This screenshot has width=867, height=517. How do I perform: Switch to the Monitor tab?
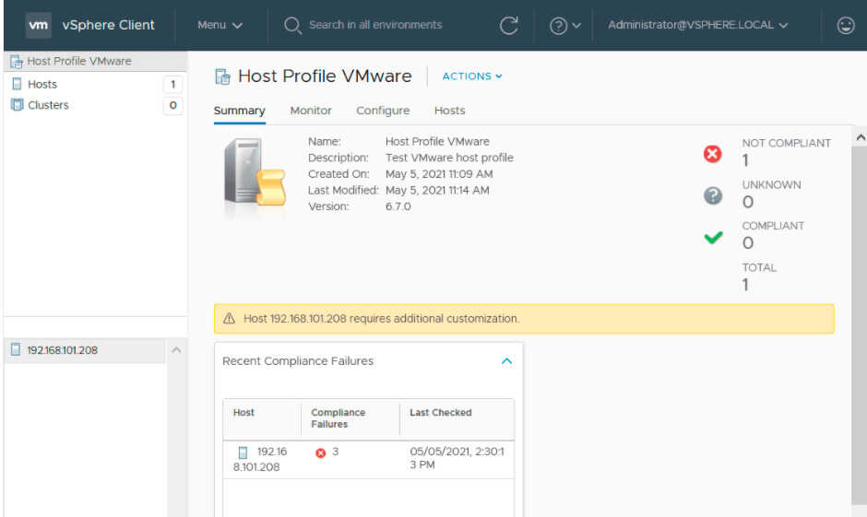click(311, 111)
